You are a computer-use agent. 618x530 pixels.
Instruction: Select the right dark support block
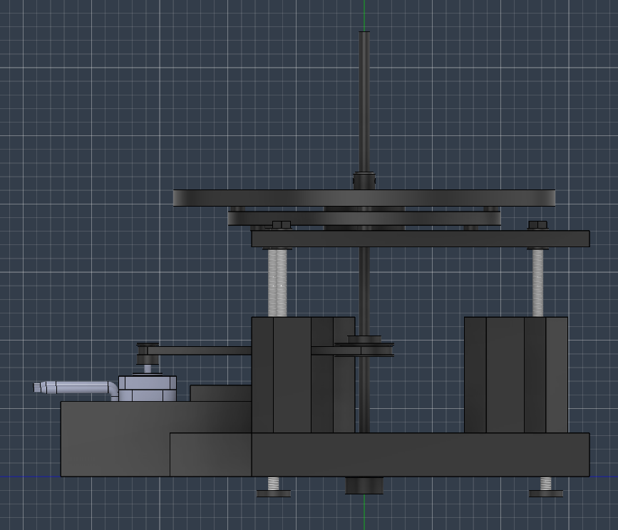516,375
